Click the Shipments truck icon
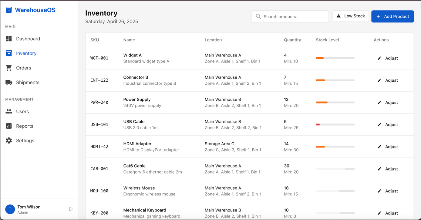Image resolution: width=421 pixels, height=220 pixels. tap(9, 83)
